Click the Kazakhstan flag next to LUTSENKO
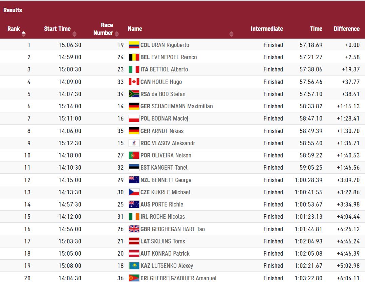 point(134,266)
